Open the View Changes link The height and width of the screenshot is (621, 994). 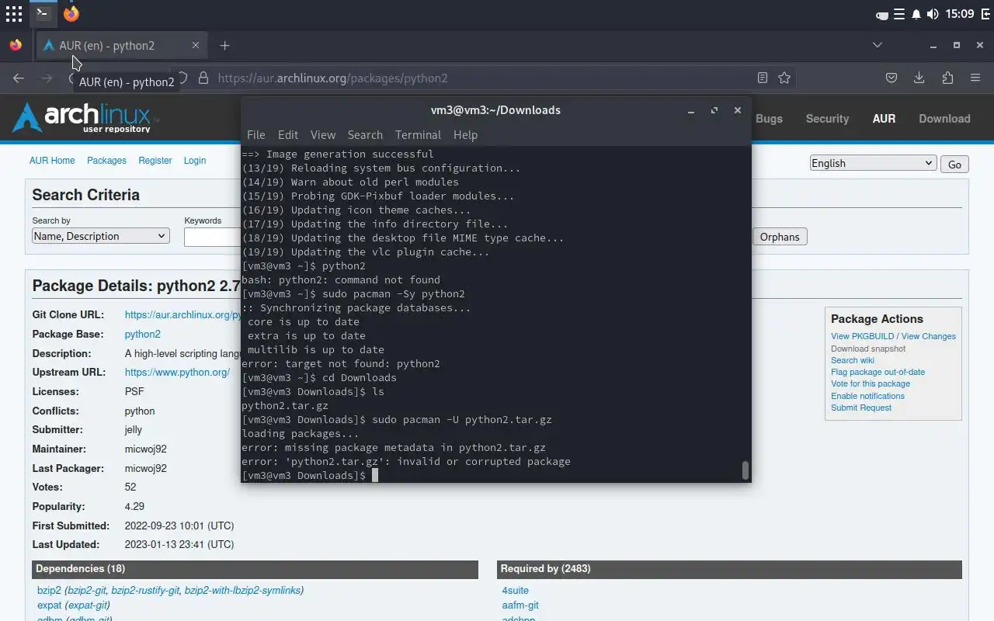pyautogui.click(x=929, y=336)
